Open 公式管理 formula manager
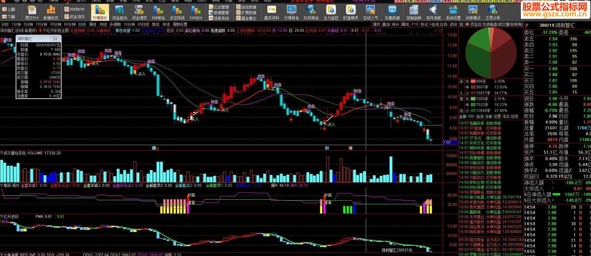This screenshot has width=591, height=256. [219, 7]
